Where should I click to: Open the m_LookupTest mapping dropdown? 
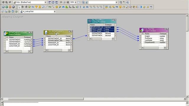55,11
